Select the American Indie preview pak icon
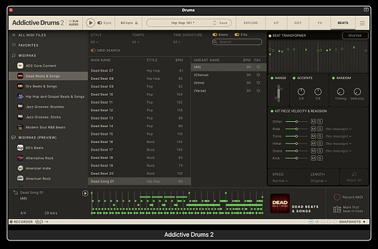 click(x=20, y=168)
